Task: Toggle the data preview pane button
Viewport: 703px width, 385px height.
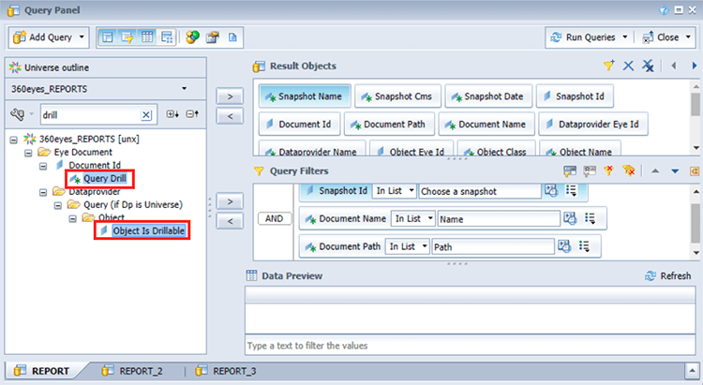Action: click(x=147, y=37)
